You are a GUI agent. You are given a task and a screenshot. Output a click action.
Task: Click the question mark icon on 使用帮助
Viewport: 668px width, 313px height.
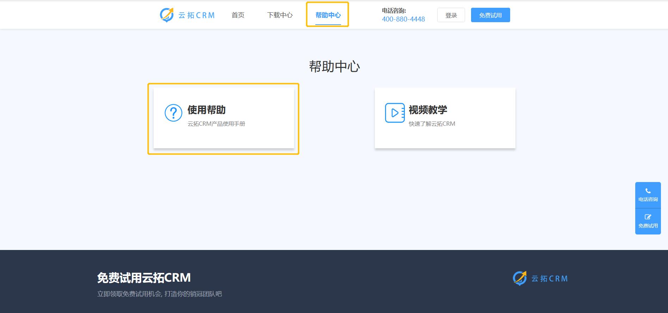173,113
